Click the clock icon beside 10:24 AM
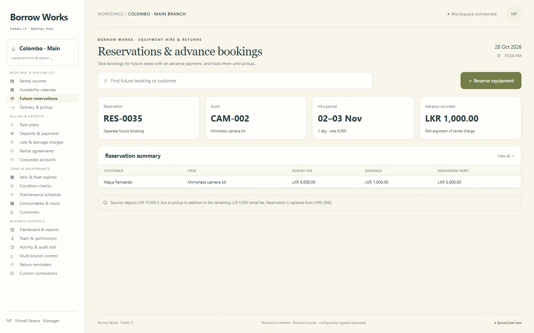This screenshot has width=534, height=333. click(499, 55)
